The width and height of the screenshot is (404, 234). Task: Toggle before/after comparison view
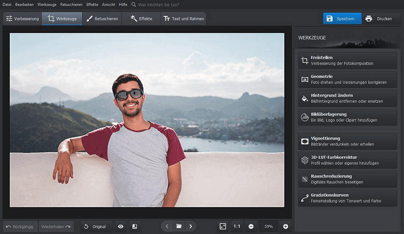135,227
